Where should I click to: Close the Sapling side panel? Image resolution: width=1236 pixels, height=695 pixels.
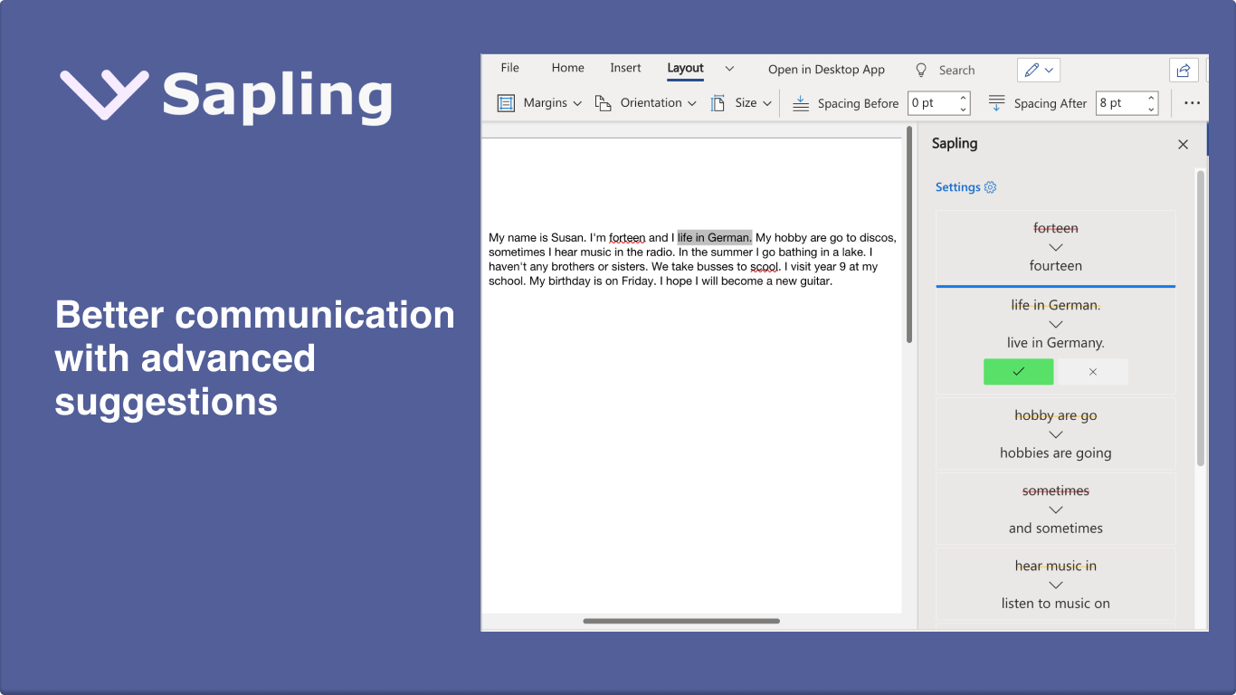1183,144
